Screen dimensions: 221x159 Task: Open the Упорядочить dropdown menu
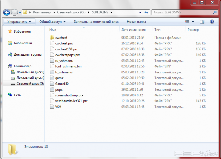click(x=19, y=22)
